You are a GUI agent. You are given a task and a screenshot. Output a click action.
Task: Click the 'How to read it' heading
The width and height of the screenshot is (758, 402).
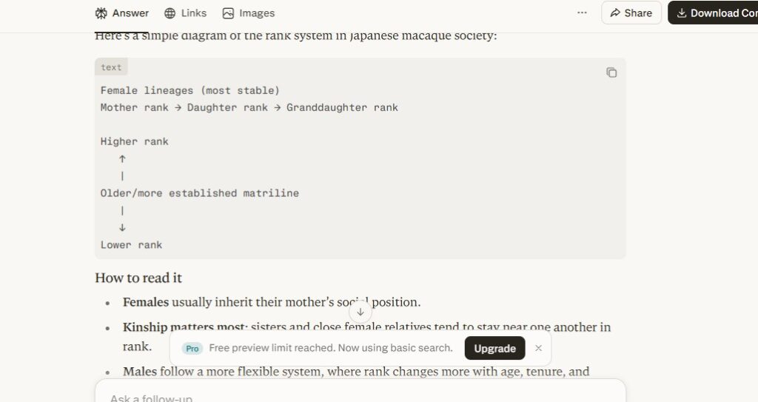(138, 278)
